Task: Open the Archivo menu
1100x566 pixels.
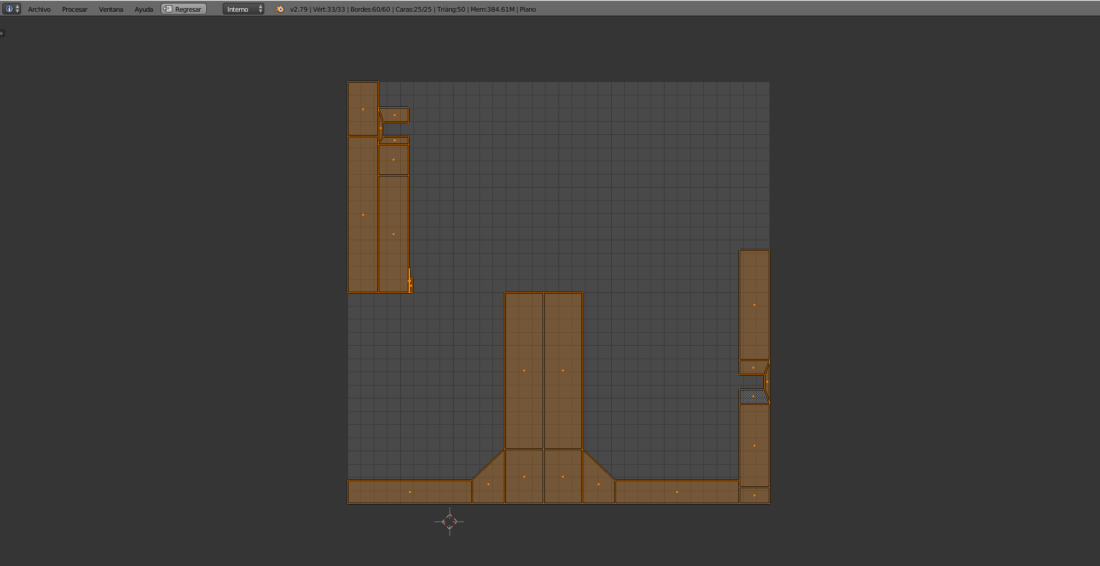Action: point(39,9)
